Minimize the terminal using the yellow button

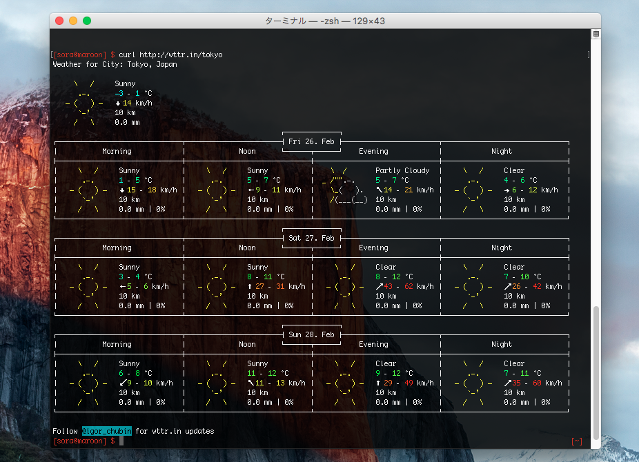tap(73, 21)
